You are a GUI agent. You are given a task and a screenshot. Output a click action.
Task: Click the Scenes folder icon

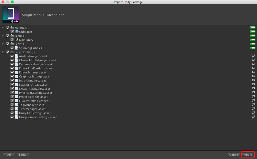tap(12, 36)
